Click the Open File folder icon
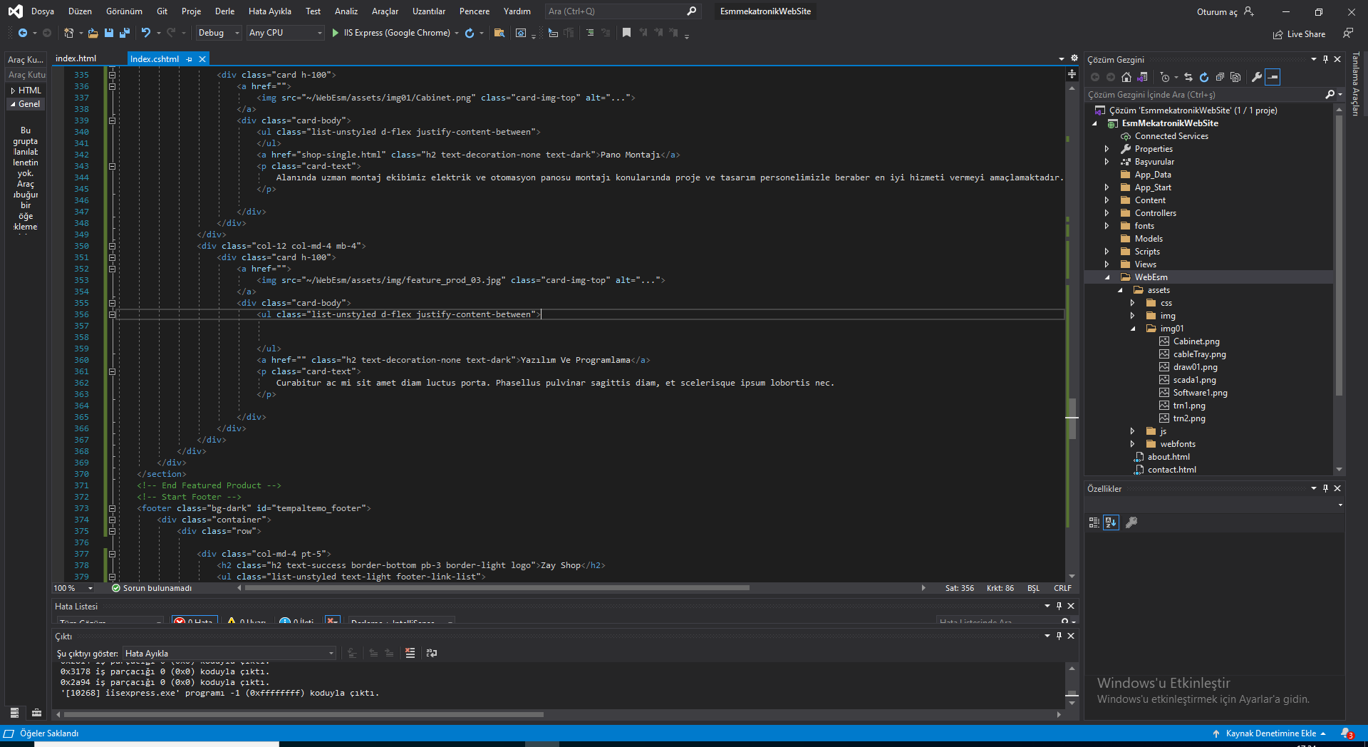Image resolution: width=1368 pixels, height=747 pixels. [x=93, y=33]
